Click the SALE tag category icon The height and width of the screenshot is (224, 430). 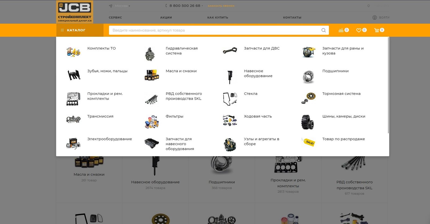pyautogui.click(x=308, y=142)
